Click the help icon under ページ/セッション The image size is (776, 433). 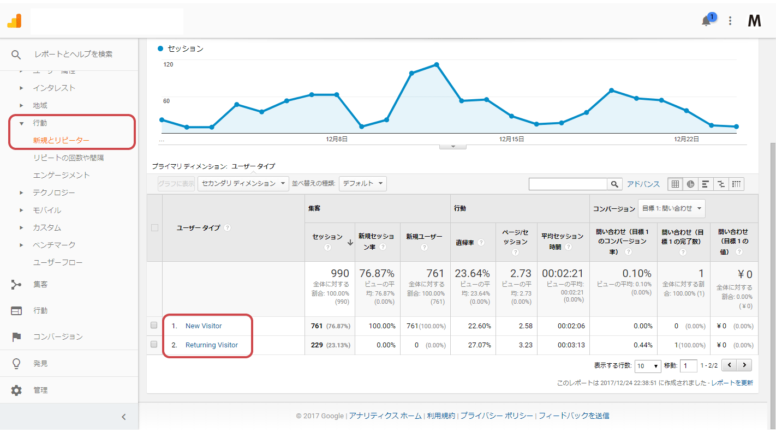[515, 252]
